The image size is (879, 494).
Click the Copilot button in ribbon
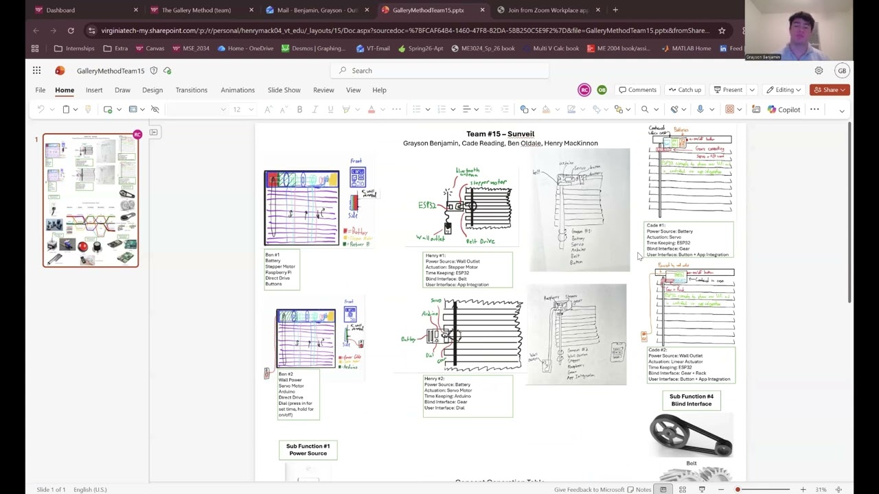tap(784, 110)
